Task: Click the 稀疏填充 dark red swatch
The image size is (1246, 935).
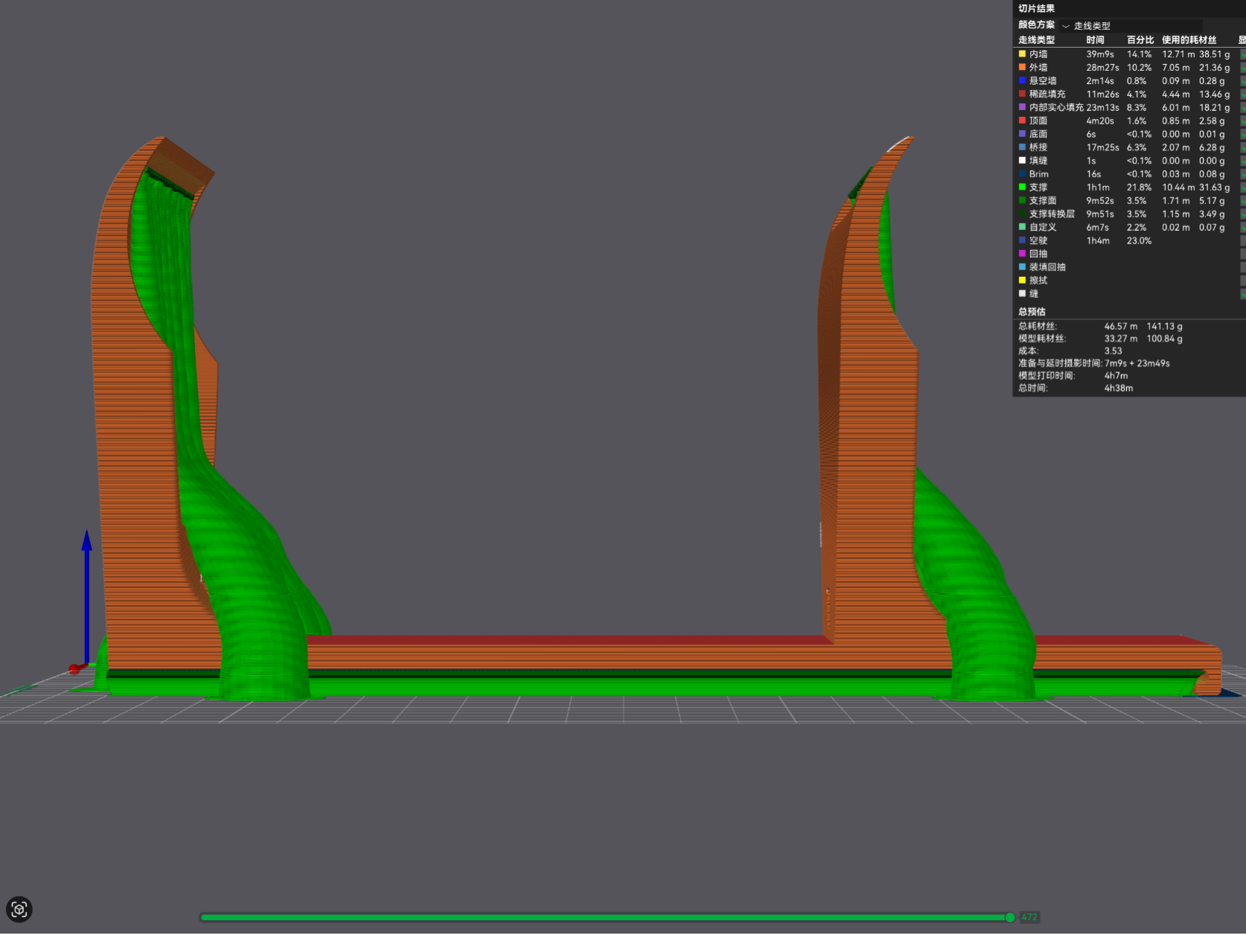Action: click(1022, 94)
